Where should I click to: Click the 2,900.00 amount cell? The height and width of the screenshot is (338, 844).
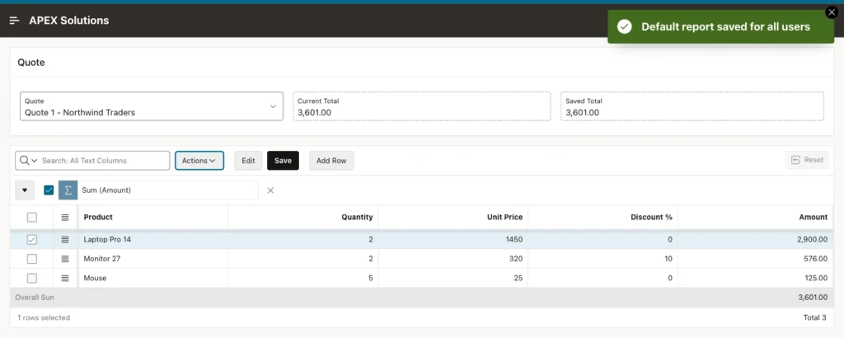pyautogui.click(x=756, y=240)
